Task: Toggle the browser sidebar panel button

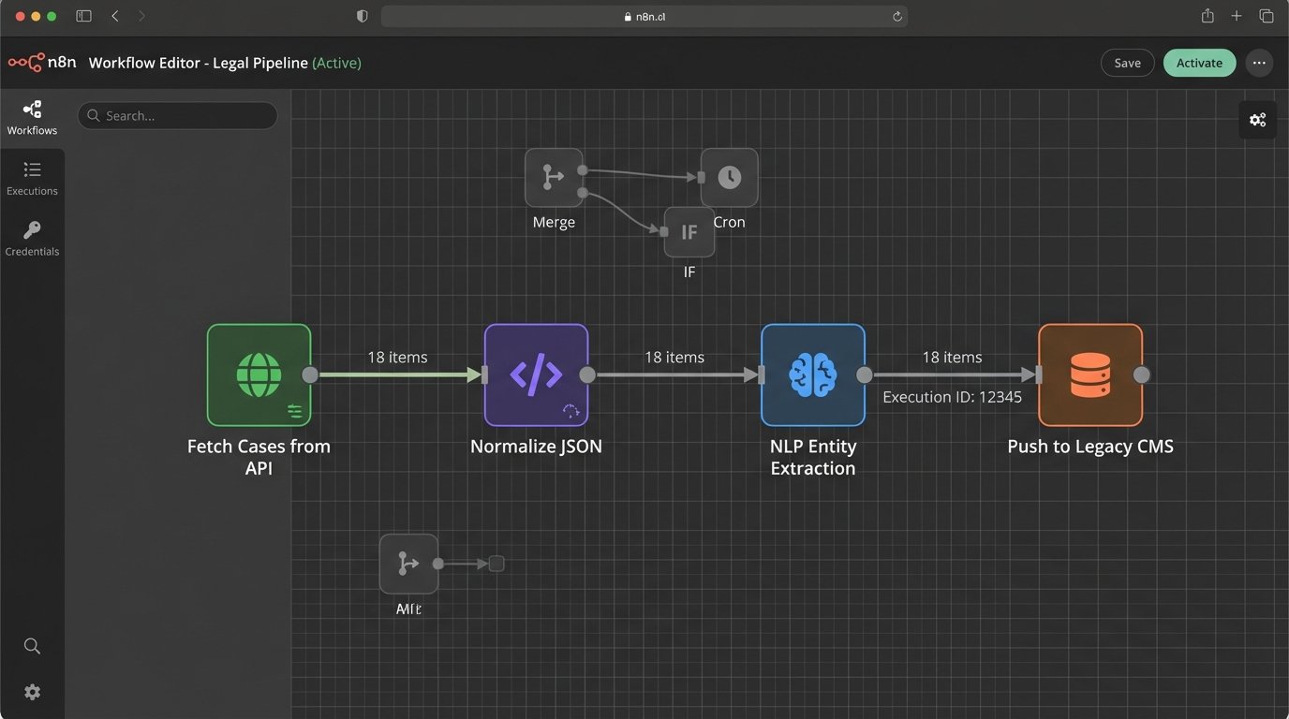Action: (83, 16)
